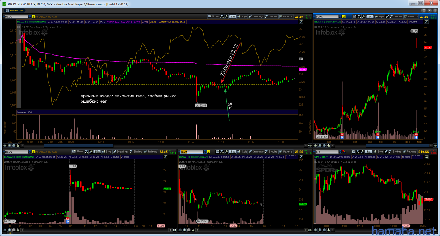Image resolution: width=440 pixels, height=236 pixels.
Task: Click crosshair pan icon under top-left chart
Action: point(5,145)
